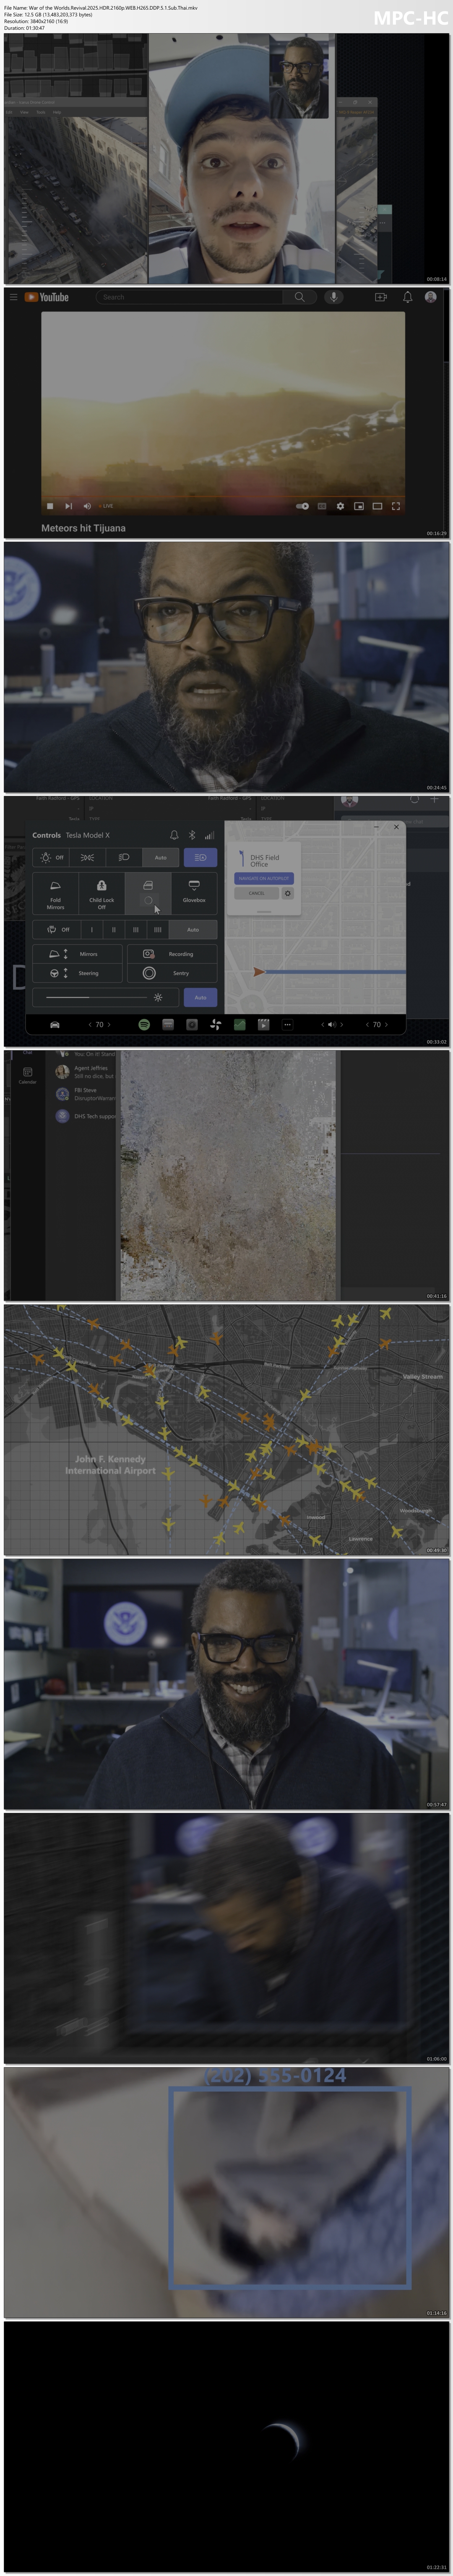Click the YouTube logo
The height and width of the screenshot is (2576, 453).
coord(47,297)
